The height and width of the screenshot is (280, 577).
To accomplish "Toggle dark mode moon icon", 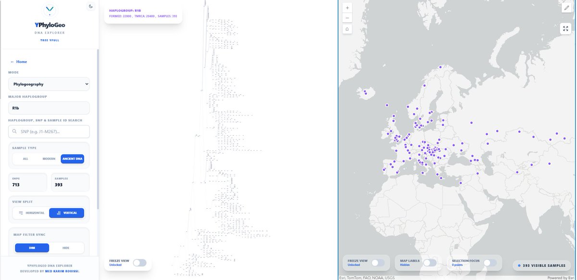I will tap(91, 6).
